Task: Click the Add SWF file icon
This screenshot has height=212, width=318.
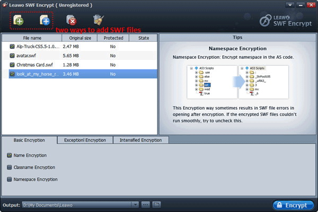Action: [x=18, y=20]
